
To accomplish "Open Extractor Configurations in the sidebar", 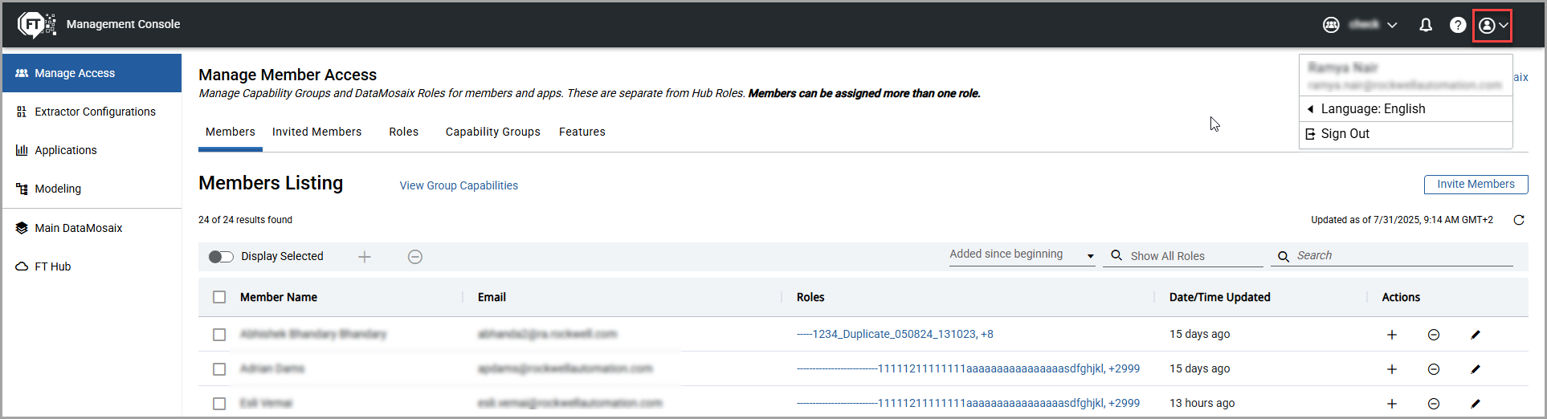I will (95, 112).
